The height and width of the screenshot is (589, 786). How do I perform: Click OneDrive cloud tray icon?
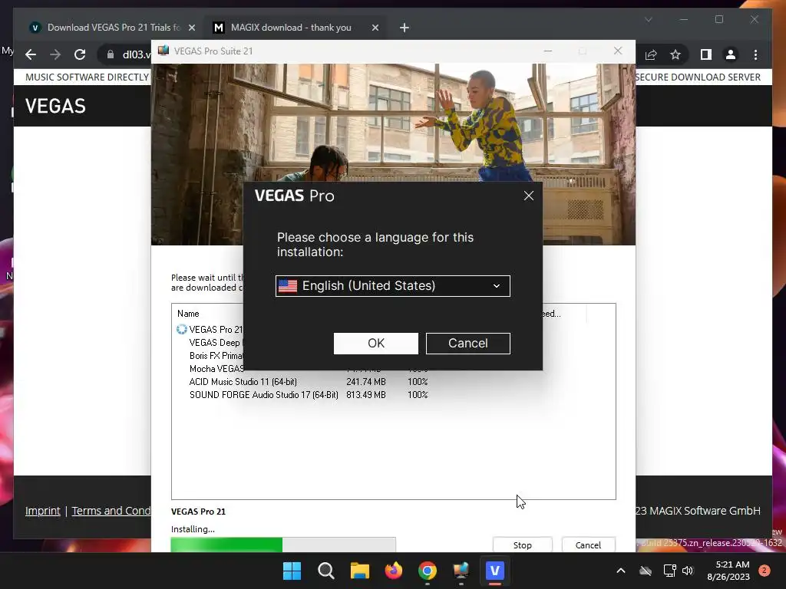(x=646, y=571)
